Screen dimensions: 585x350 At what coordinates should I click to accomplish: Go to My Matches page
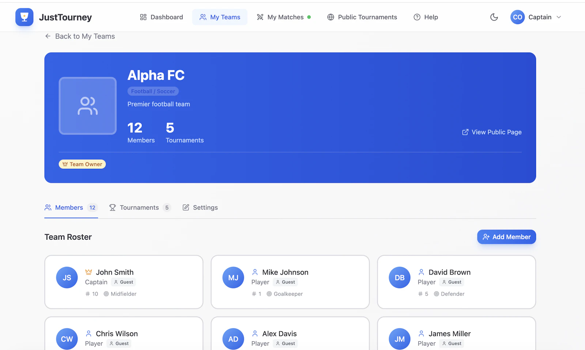[284, 17]
